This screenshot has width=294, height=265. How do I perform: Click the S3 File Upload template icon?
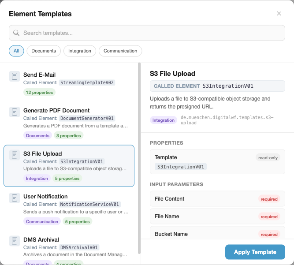pyautogui.click(x=15, y=155)
